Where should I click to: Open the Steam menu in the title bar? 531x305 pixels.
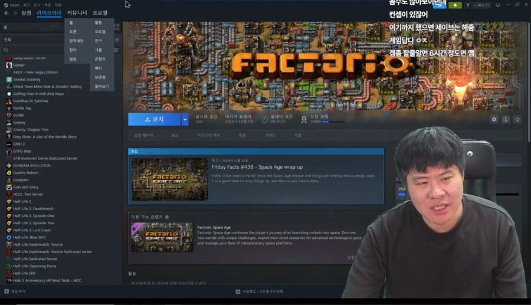[x=12, y=5]
